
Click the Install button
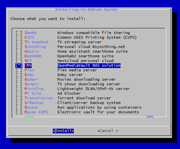(x=63, y=131)
